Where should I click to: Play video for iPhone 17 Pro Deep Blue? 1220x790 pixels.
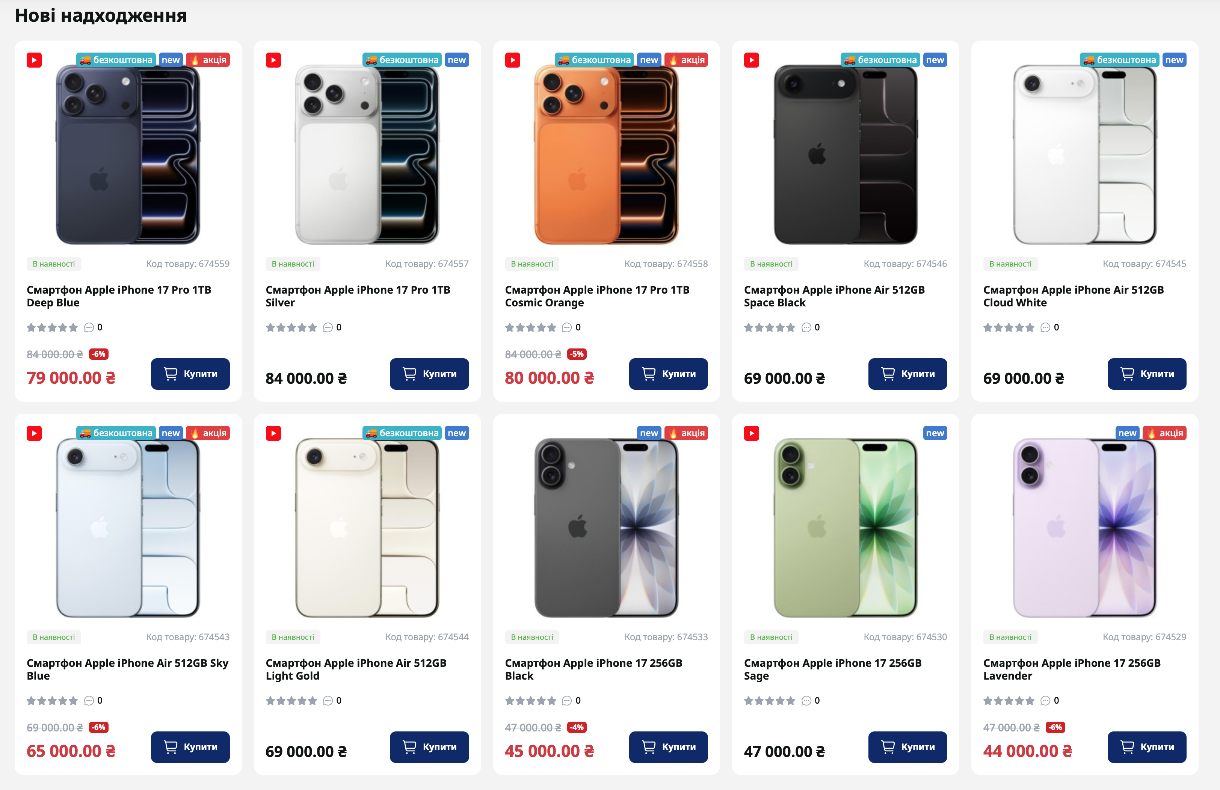(34, 60)
